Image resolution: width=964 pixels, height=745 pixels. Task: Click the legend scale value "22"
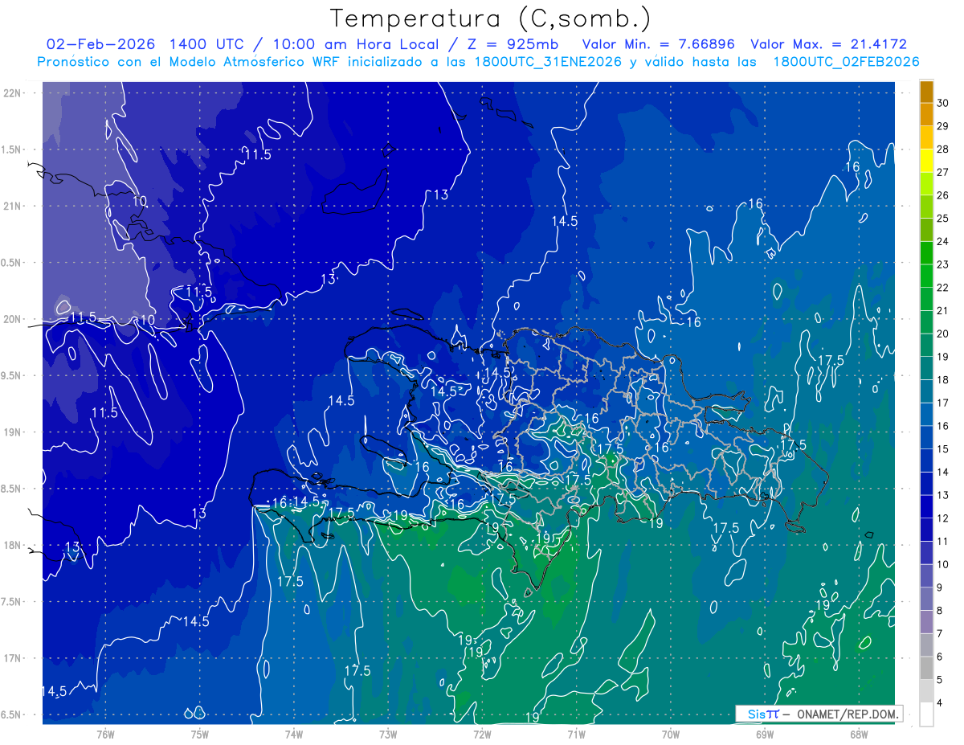pos(943,288)
